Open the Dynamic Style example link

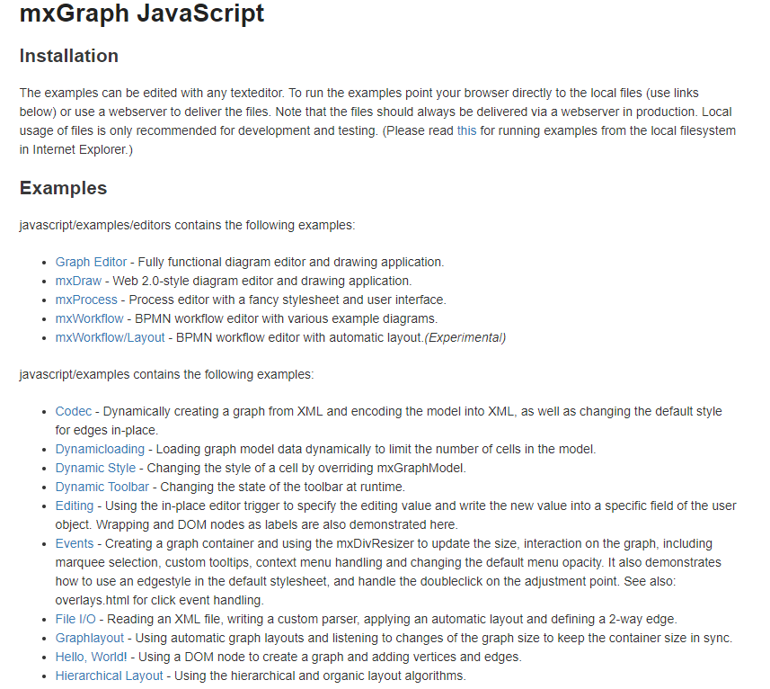[x=95, y=468]
